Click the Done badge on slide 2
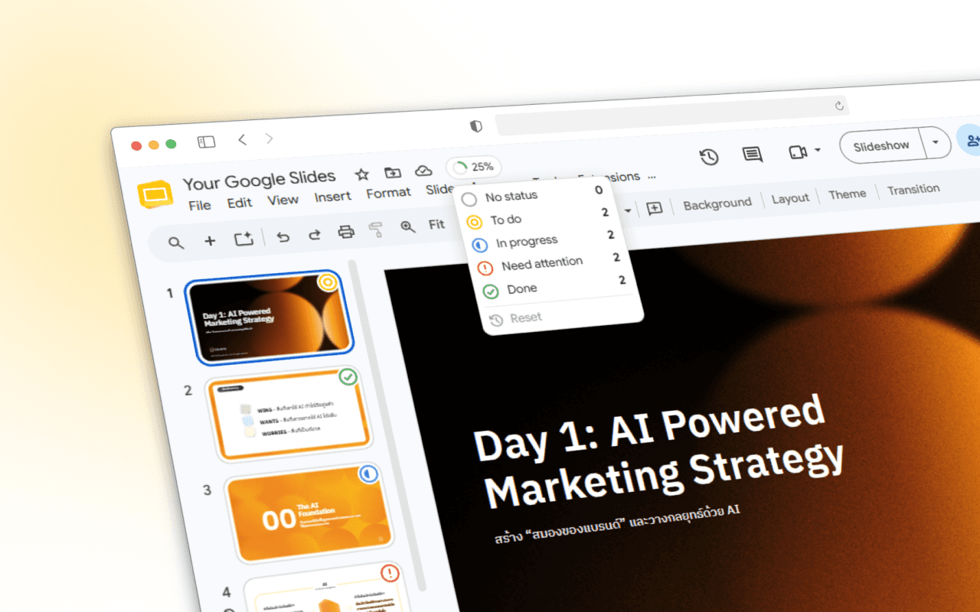This screenshot has width=980, height=612. pos(348,377)
